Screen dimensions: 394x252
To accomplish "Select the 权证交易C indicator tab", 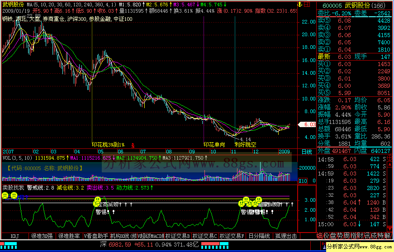I will pyautogui.click(x=205, y=236).
